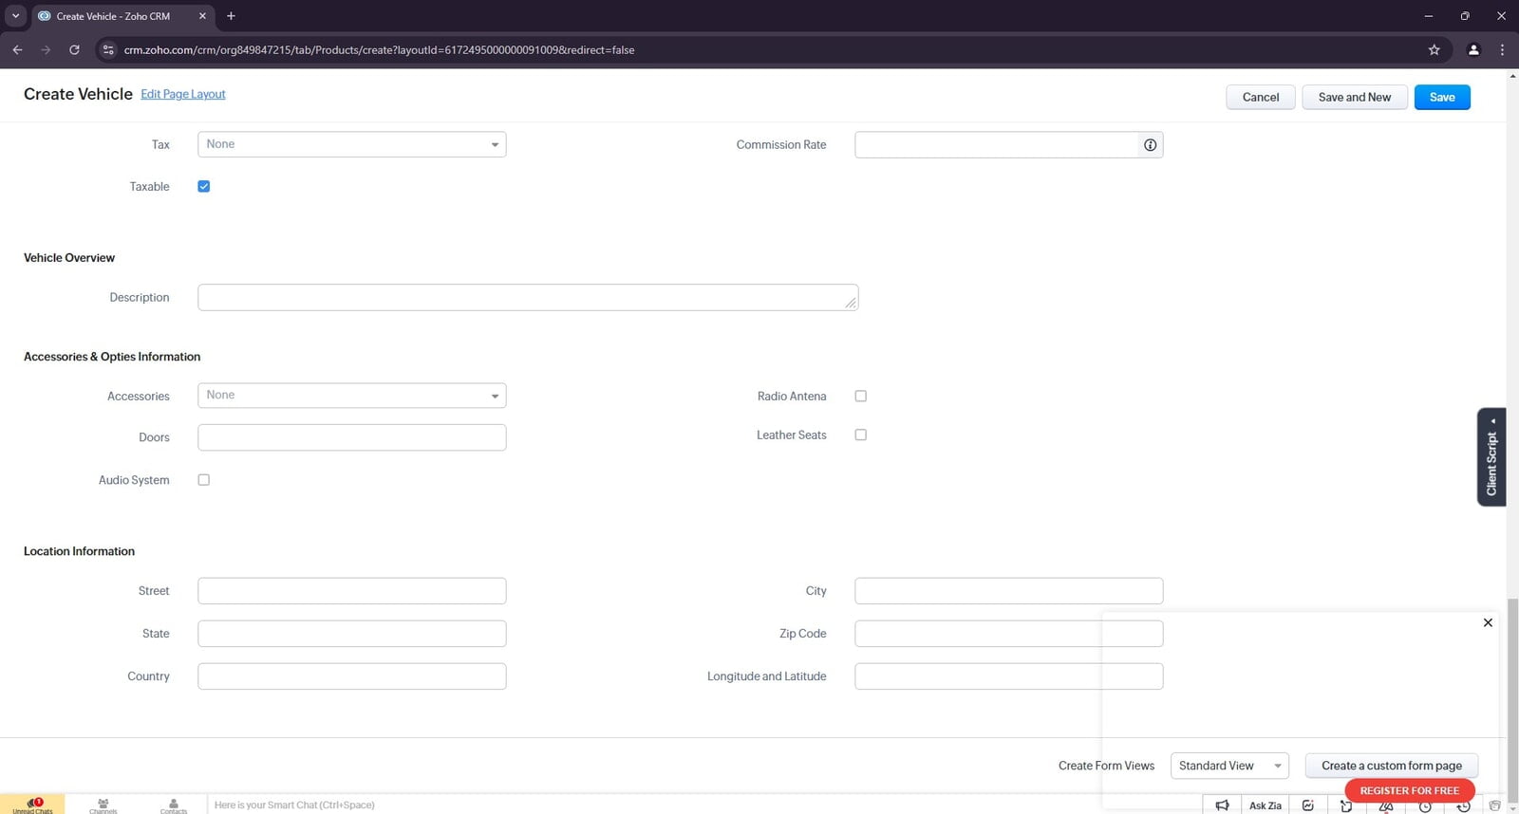The height and width of the screenshot is (814, 1519).
Task: Open the Accessories dropdown
Action: tap(351, 396)
